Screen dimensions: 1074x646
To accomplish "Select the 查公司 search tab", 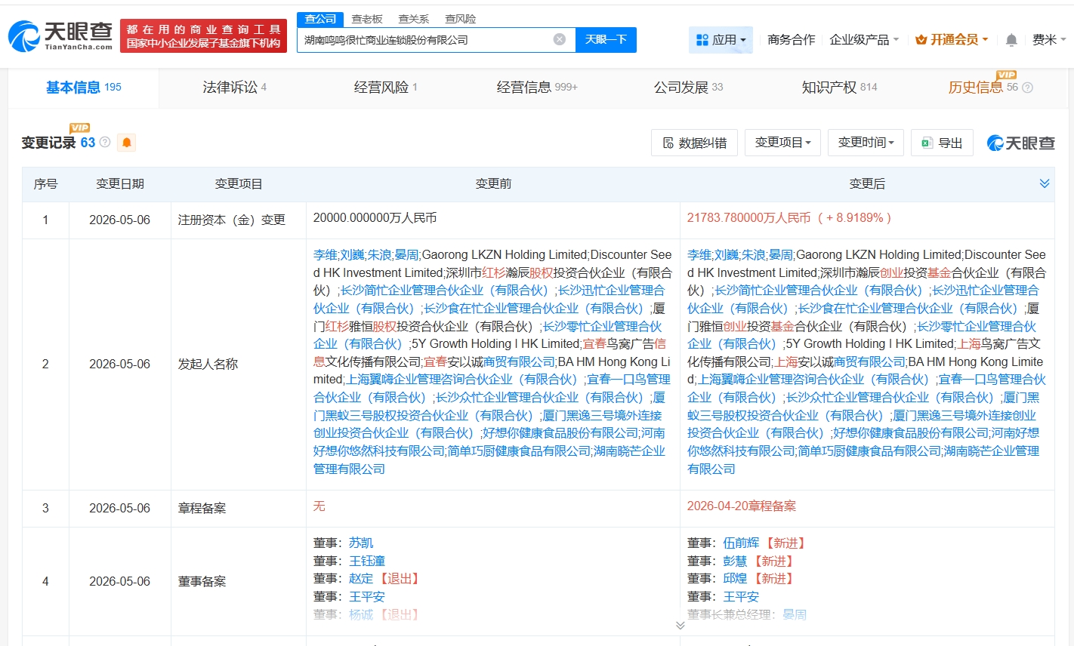I will [320, 19].
